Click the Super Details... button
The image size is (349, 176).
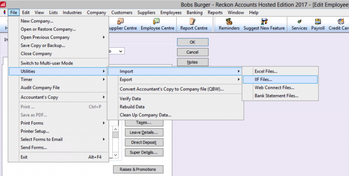point(144,152)
